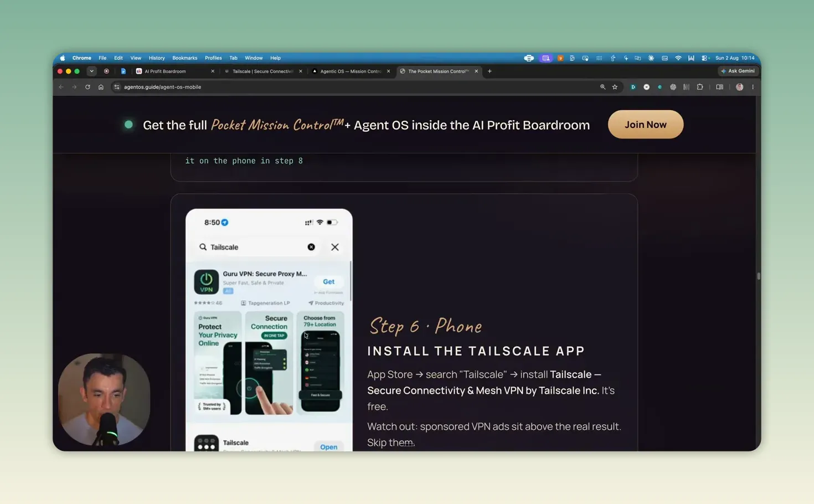814x504 pixels.
Task: Expand the tab search dropdown arrow
Action: [91, 71]
